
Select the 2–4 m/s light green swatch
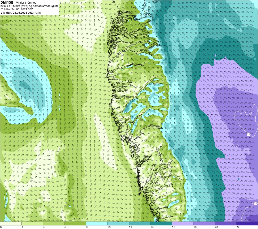coord(32,223)
